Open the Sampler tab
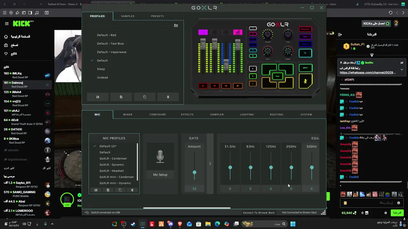This screenshot has height=229, width=408. 217,114
